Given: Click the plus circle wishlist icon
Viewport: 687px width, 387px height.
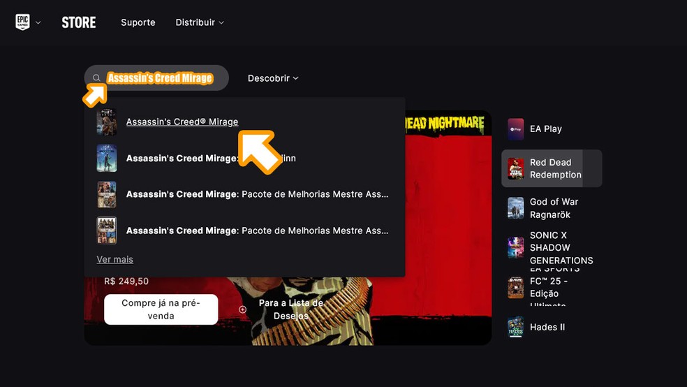Looking at the screenshot, I should click(x=242, y=309).
